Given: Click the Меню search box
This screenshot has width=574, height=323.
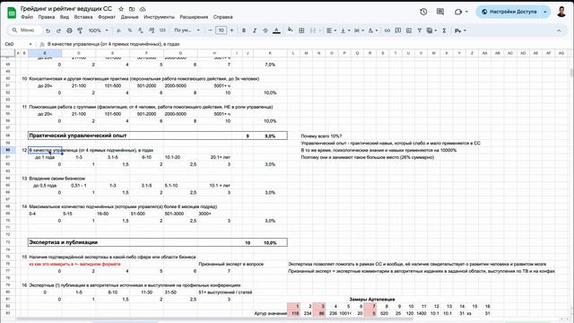Looking at the screenshot, I should [24, 31].
